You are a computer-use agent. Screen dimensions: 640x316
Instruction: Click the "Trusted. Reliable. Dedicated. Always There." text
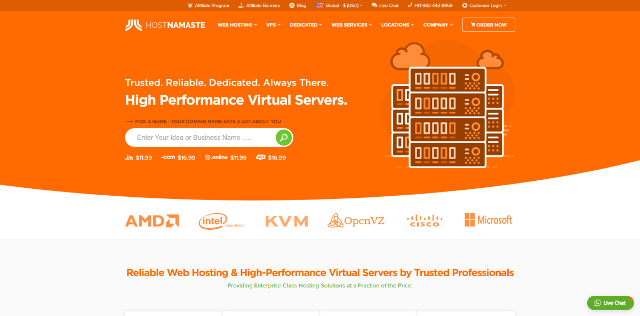pyautogui.click(x=227, y=83)
